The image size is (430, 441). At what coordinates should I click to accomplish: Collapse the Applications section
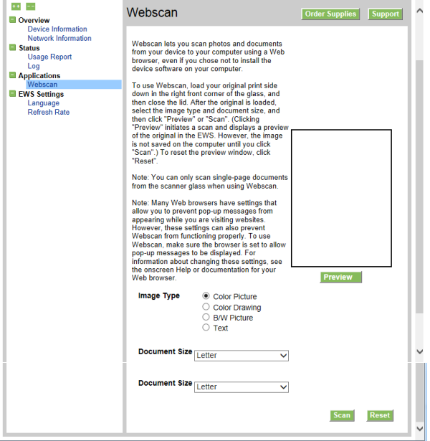[x=12, y=75]
